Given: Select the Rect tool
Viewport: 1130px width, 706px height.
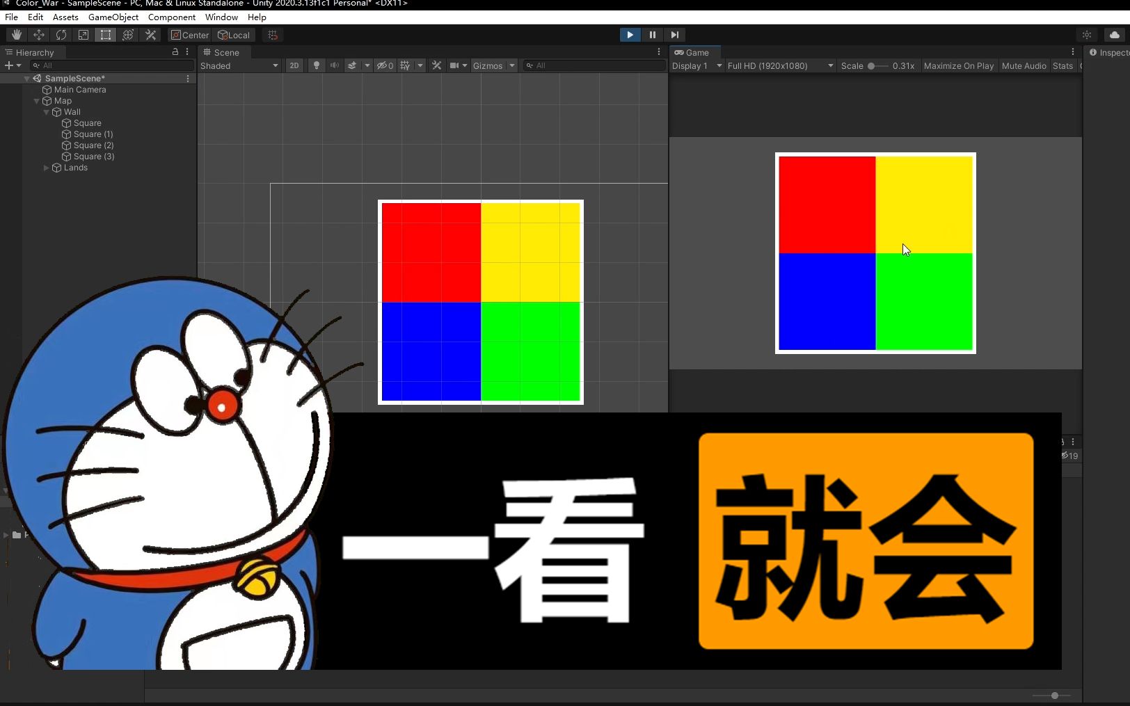Looking at the screenshot, I should [106, 35].
